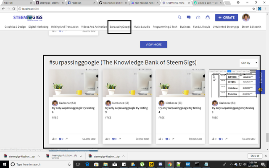This screenshot has width=269, height=168.
Task: Open Business category
Action: point(185,27)
